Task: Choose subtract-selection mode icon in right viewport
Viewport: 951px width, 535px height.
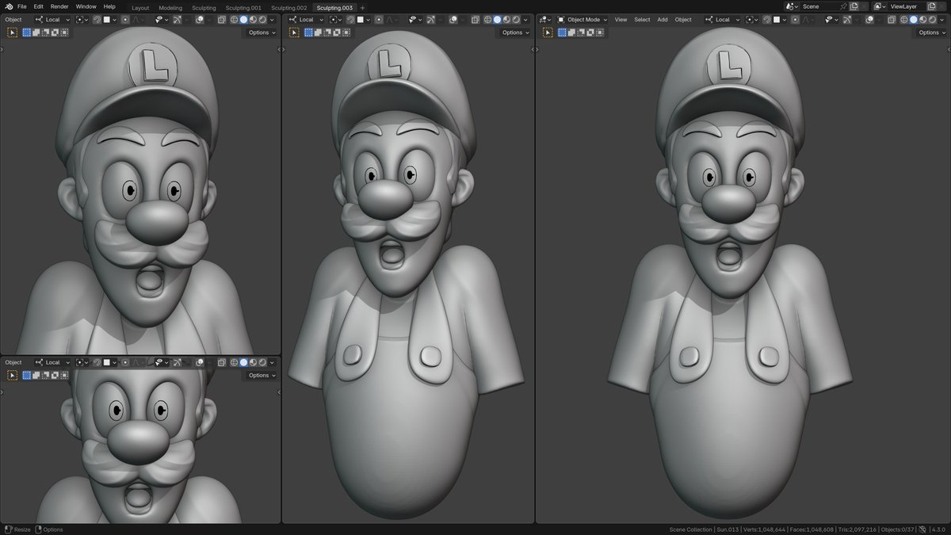Action: (581, 32)
